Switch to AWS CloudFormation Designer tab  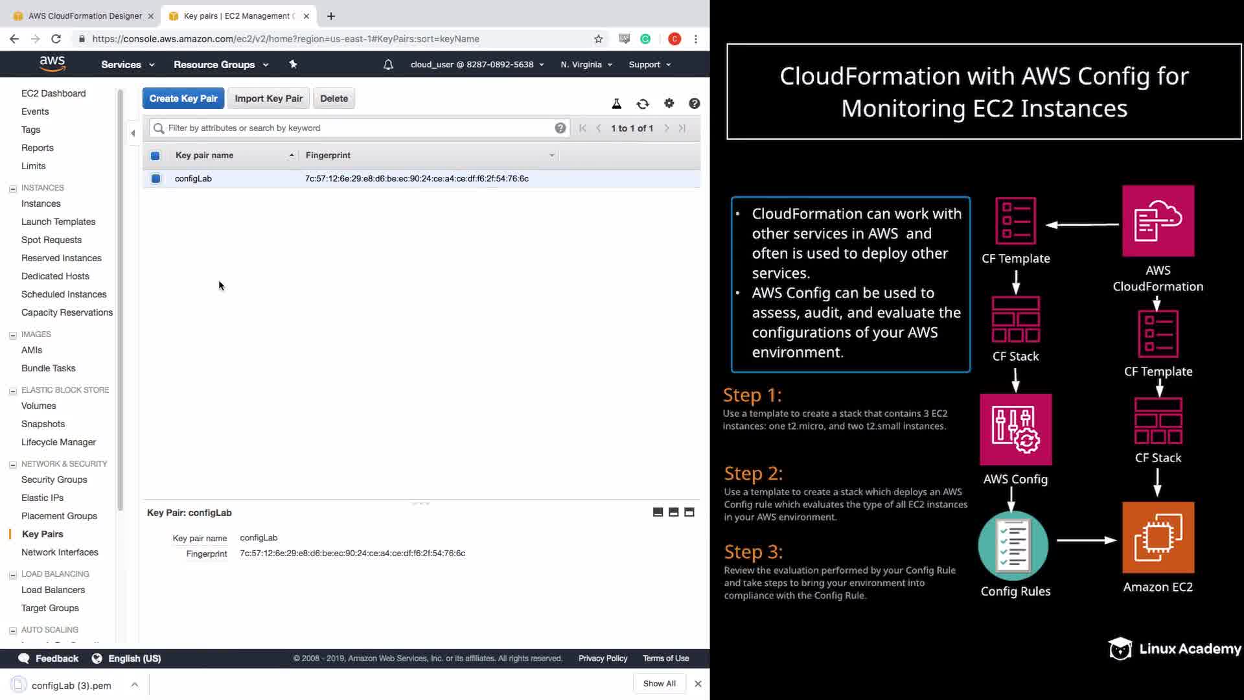pyautogui.click(x=84, y=16)
